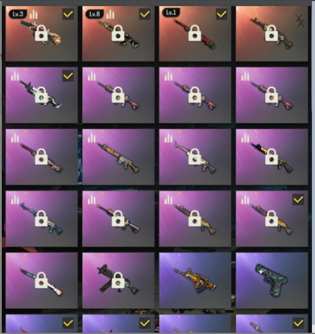Click the lock on the Lv.6 weapon
This screenshot has width=315, height=334.
[118, 33]
